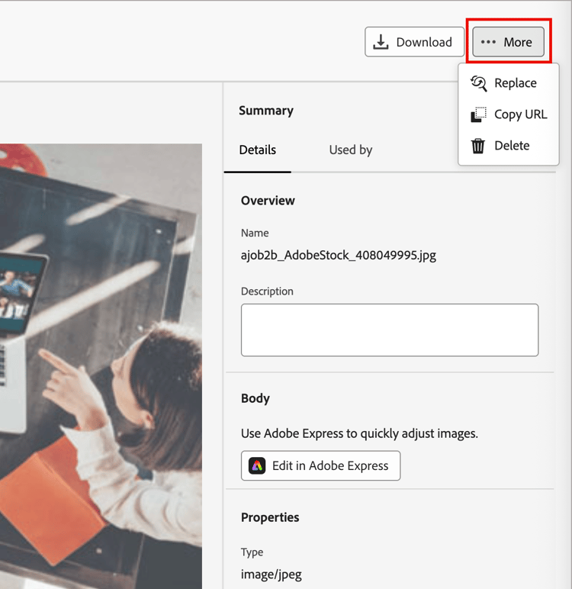The width and height of the screenshot is (572, 589).
Task: Click the image preview thumbnail
Action: (101, 366)
